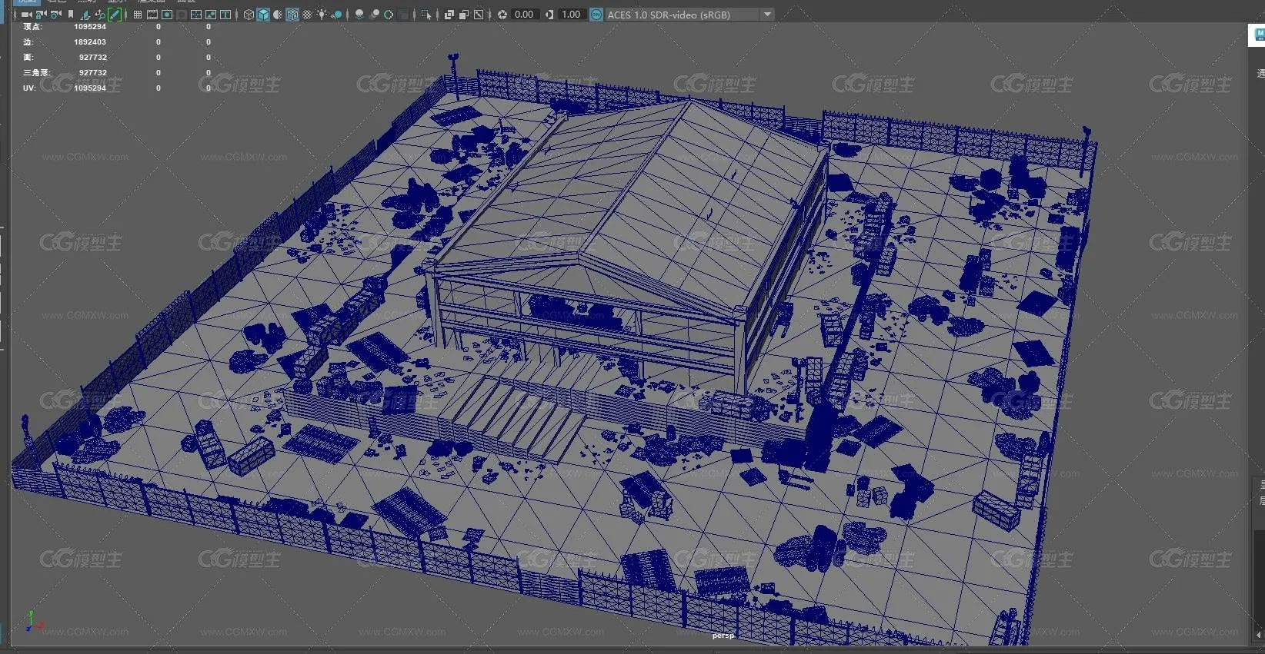Switch to Smooth Shade All mode
1265x654 pixels.
tap(263, 15)
